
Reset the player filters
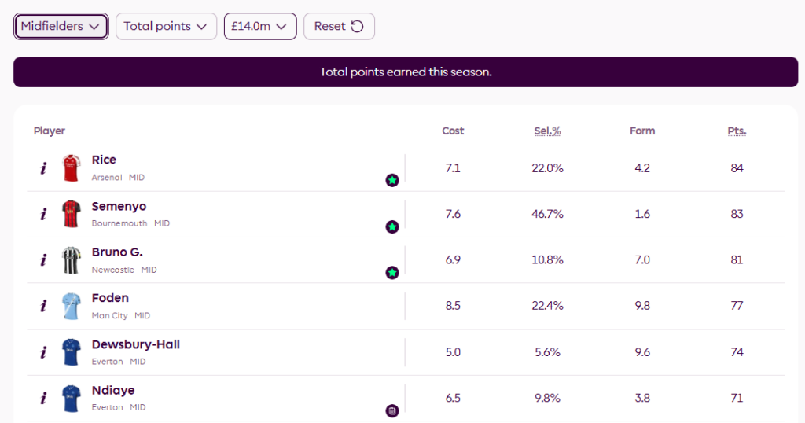tap(339, 26)
